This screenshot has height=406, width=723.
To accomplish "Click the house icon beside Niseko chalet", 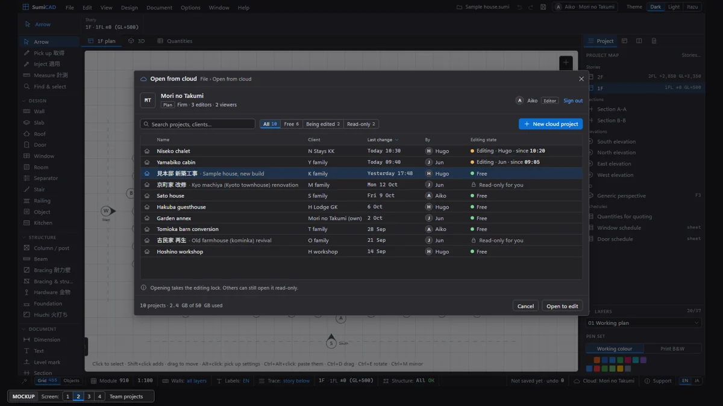I will coord(147,151).
